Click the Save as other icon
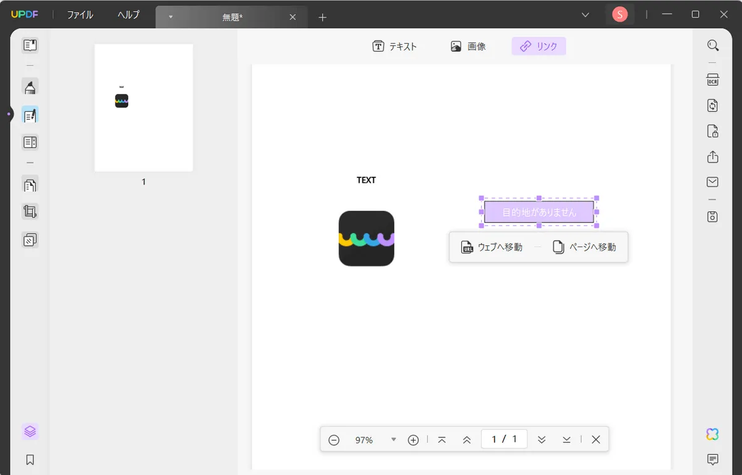This screenshot has width=742, height=475. click(713, 217)
